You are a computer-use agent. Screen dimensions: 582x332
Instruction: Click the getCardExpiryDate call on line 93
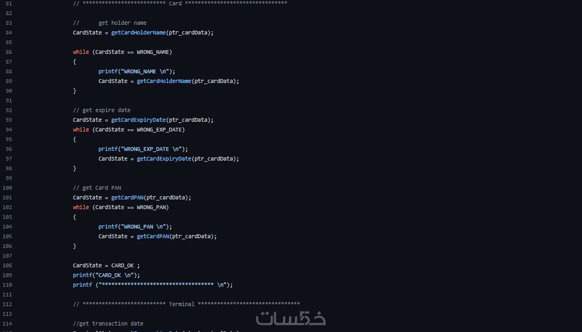(138, 120)
